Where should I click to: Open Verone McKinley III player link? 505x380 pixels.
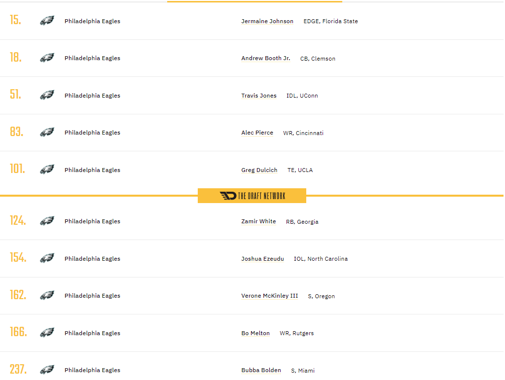click(x=270, y=296)
